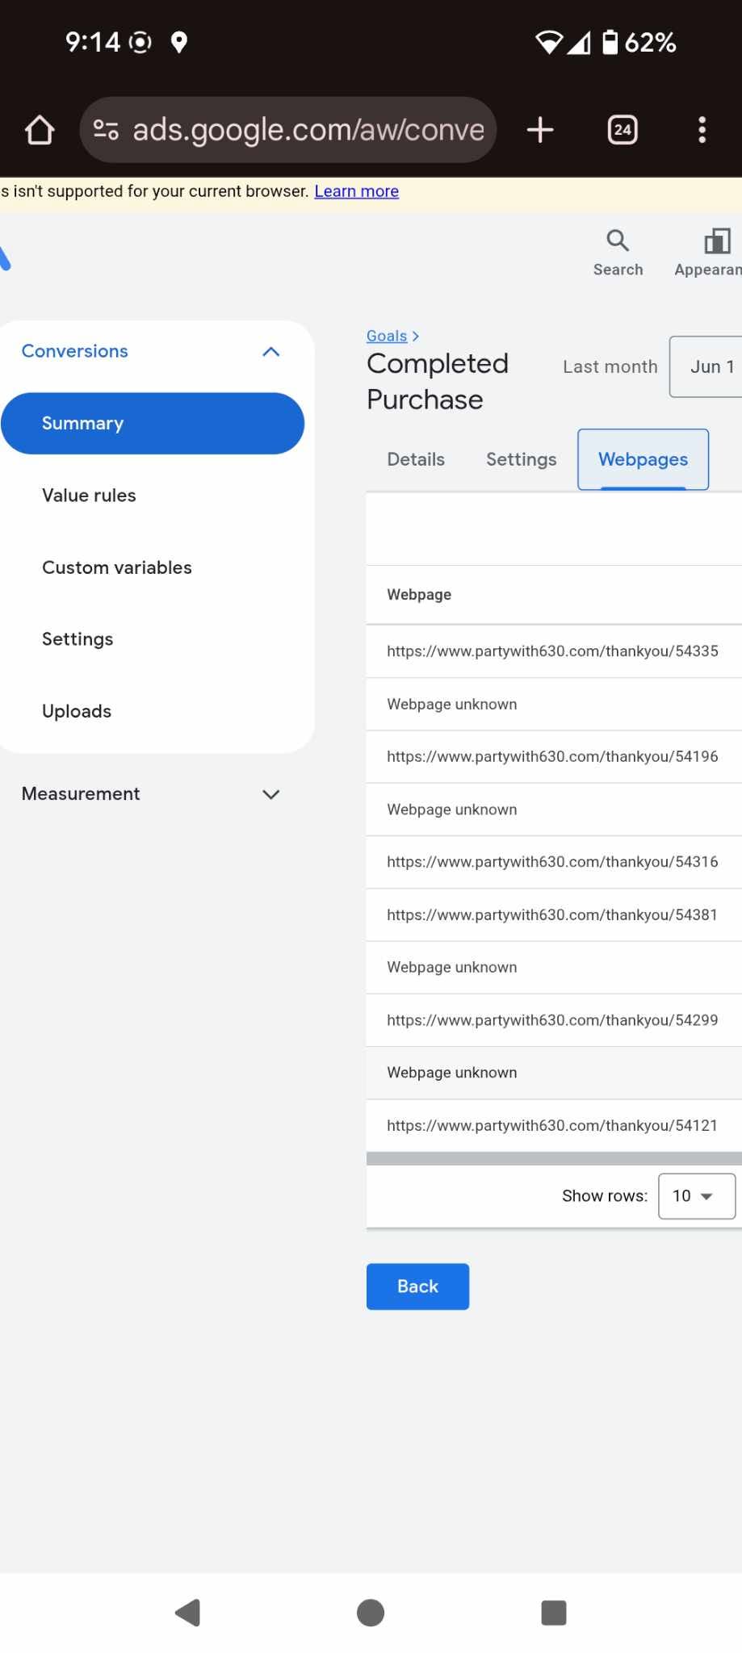Switch to the Settings tab
The width and height of the screenshot is (742, 1653).
coord(521,459)
